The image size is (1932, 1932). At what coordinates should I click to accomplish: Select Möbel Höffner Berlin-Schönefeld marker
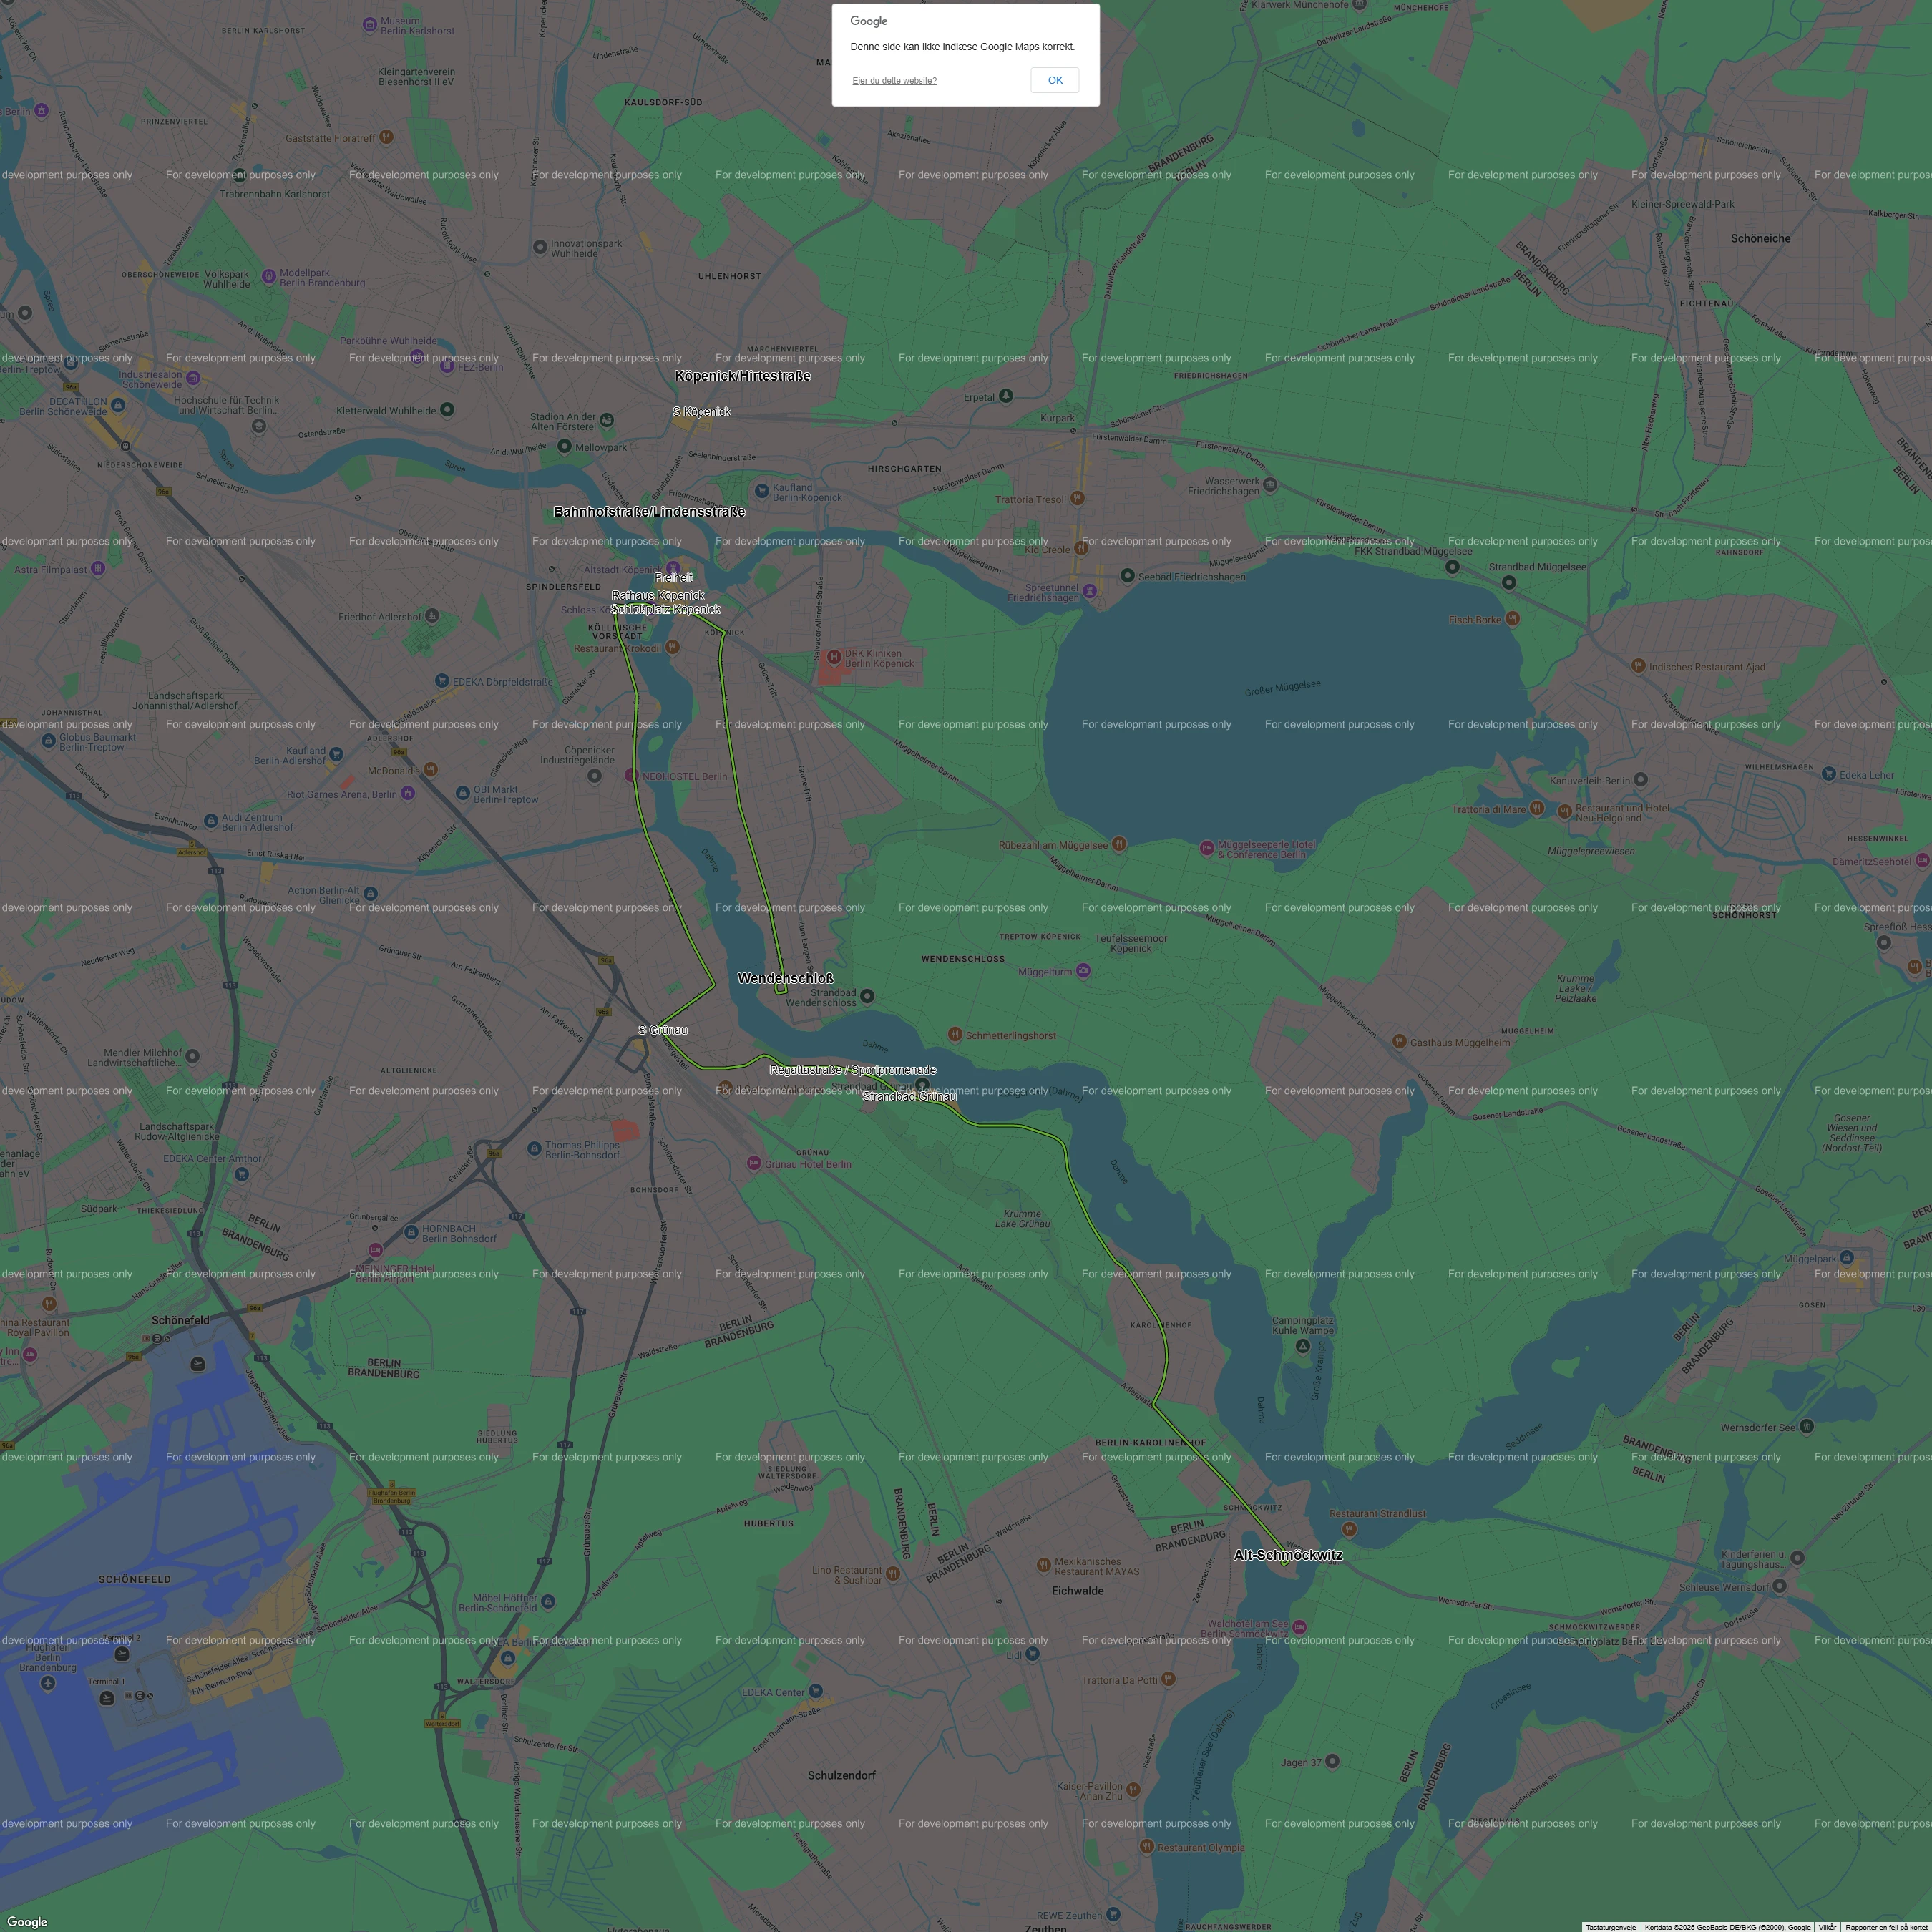(x=548, y=1602)
